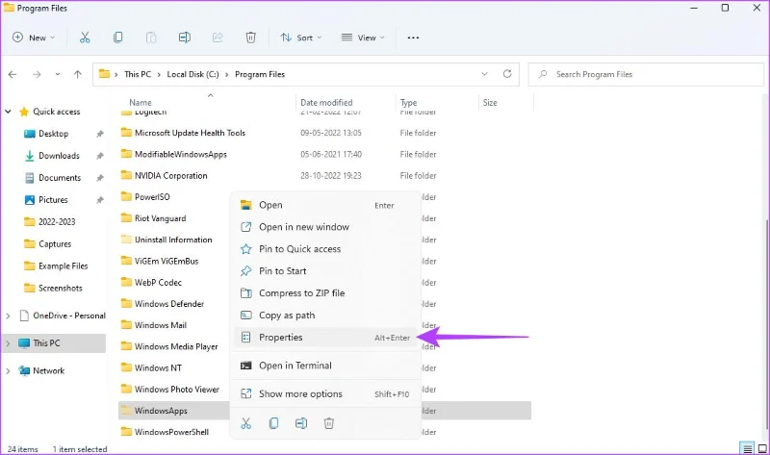Open the Sort dropdown menu

[x=300, y=38]
